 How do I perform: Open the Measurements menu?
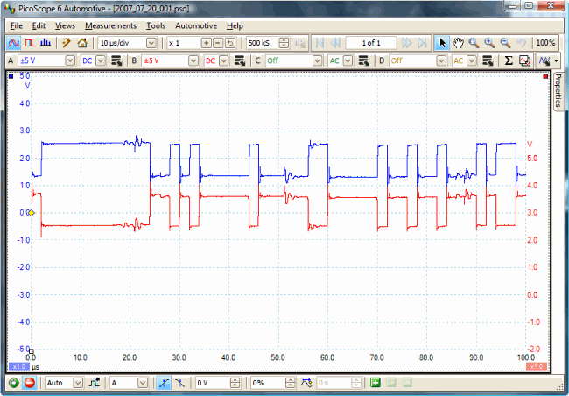pos(110,25)
